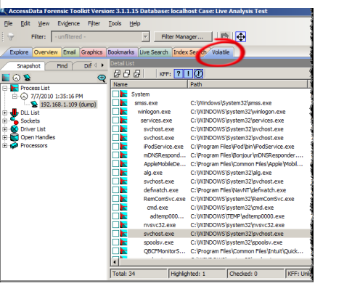Check the RemComSvc.exe checkbox
The width and height of the screenshot is (344, 286).
pos(115,198)
